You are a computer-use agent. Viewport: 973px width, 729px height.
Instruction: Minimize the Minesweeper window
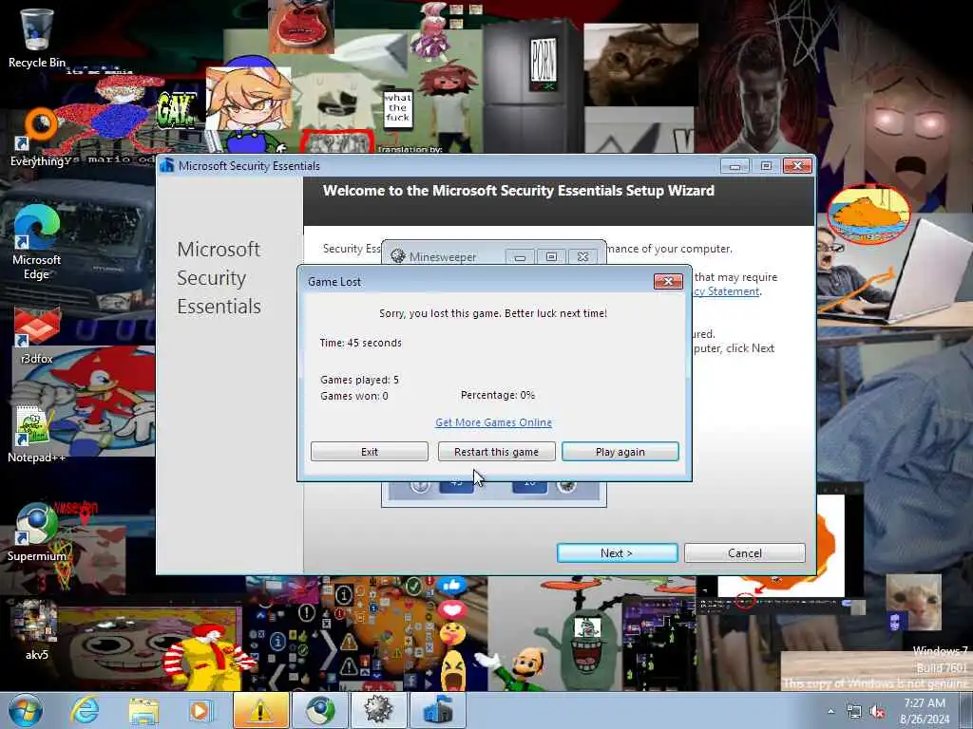(520, 256)
